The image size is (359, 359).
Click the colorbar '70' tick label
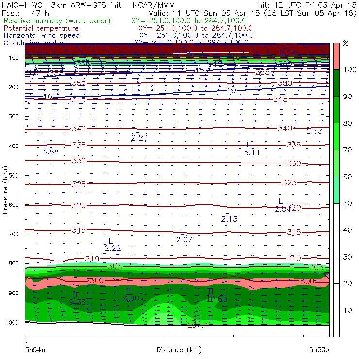tap(347, 150)
